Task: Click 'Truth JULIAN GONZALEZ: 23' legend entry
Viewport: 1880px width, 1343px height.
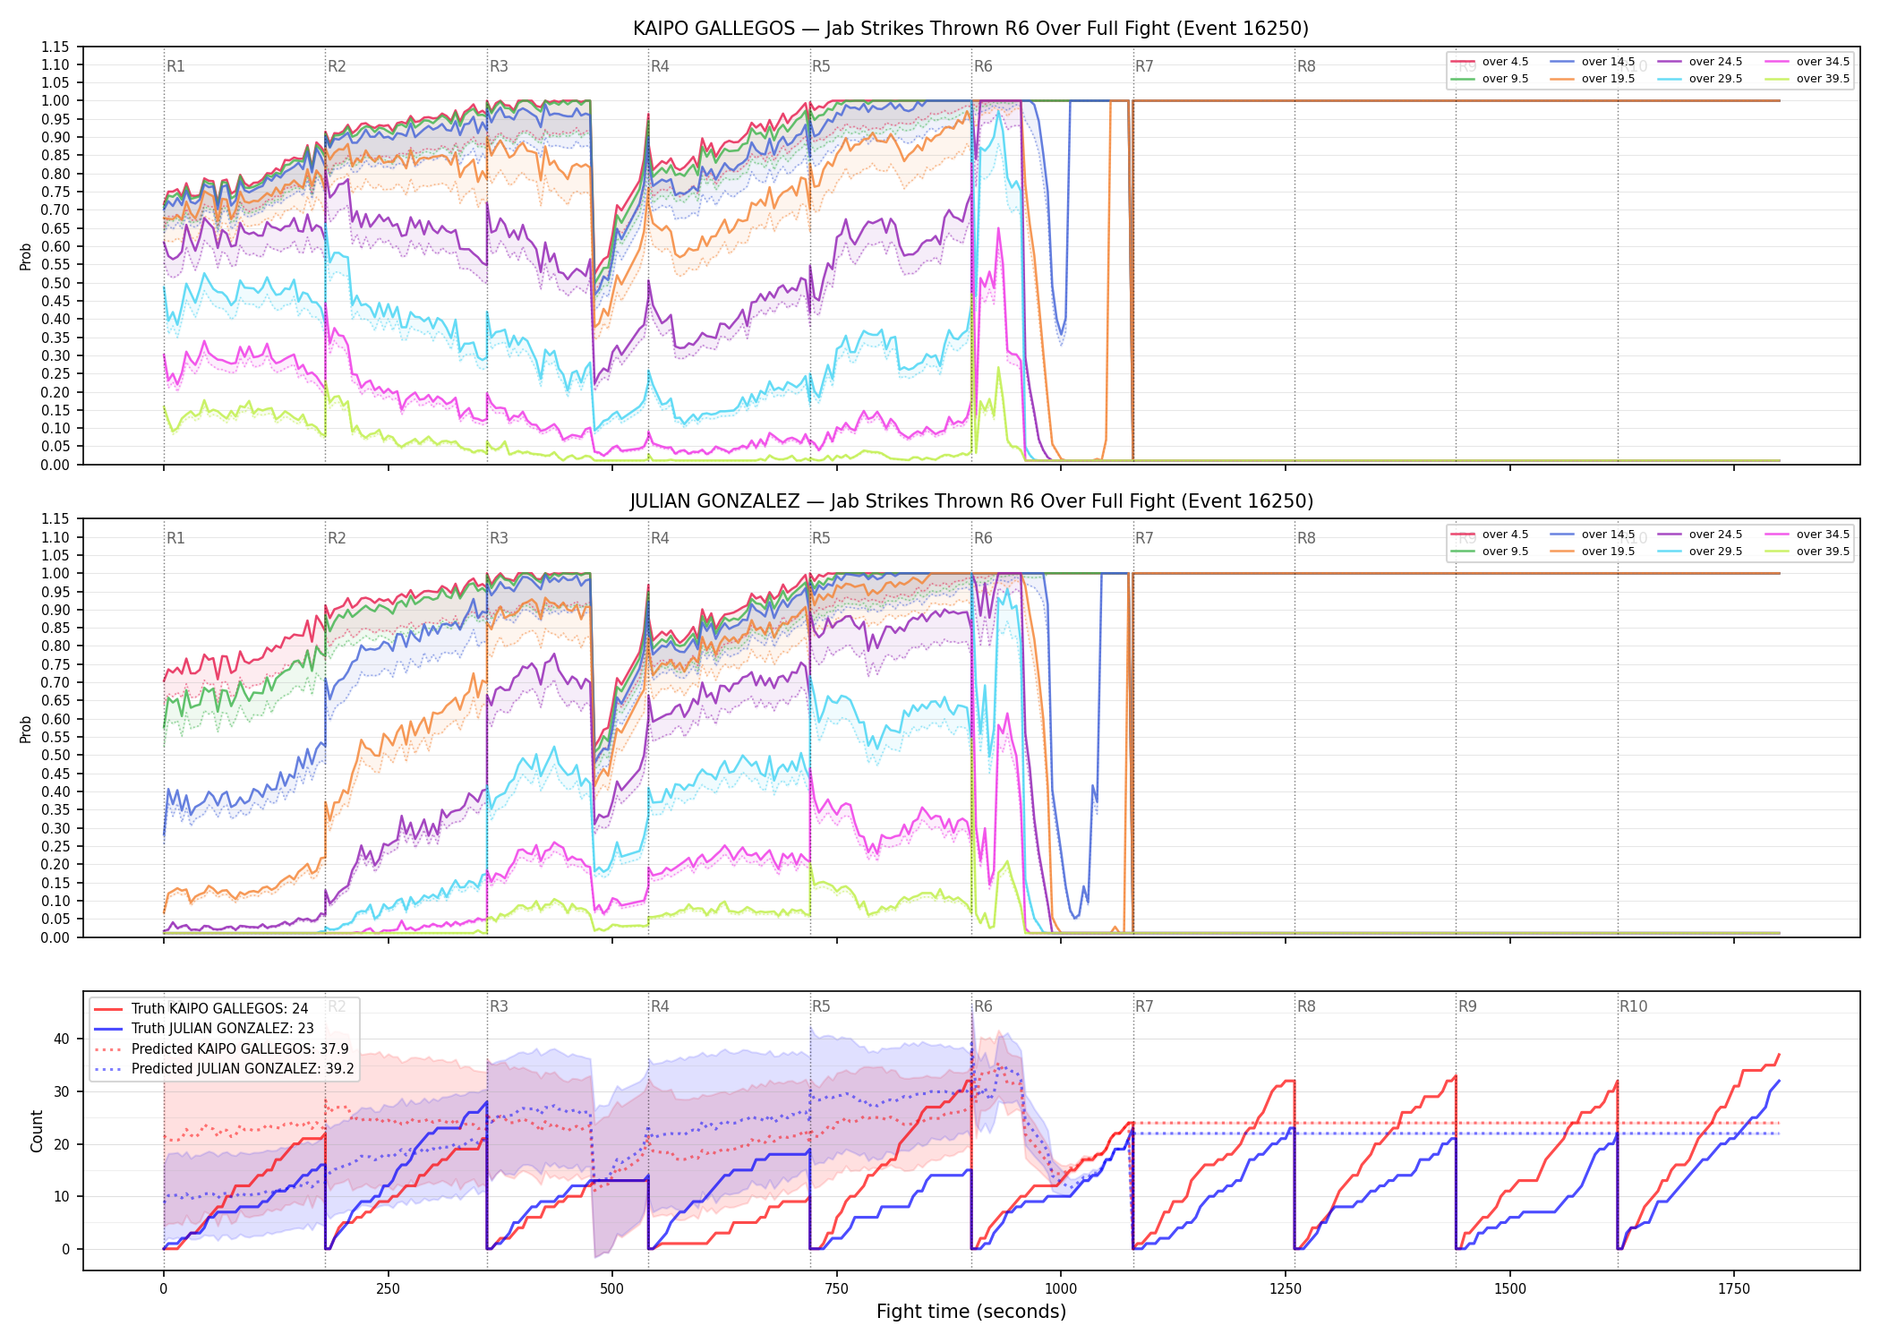Action: 204,1029
